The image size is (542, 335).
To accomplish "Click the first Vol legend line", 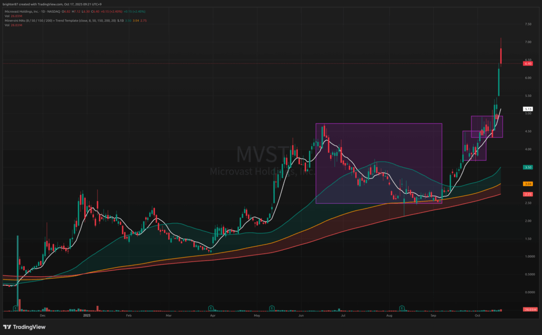I will point(12,15).
